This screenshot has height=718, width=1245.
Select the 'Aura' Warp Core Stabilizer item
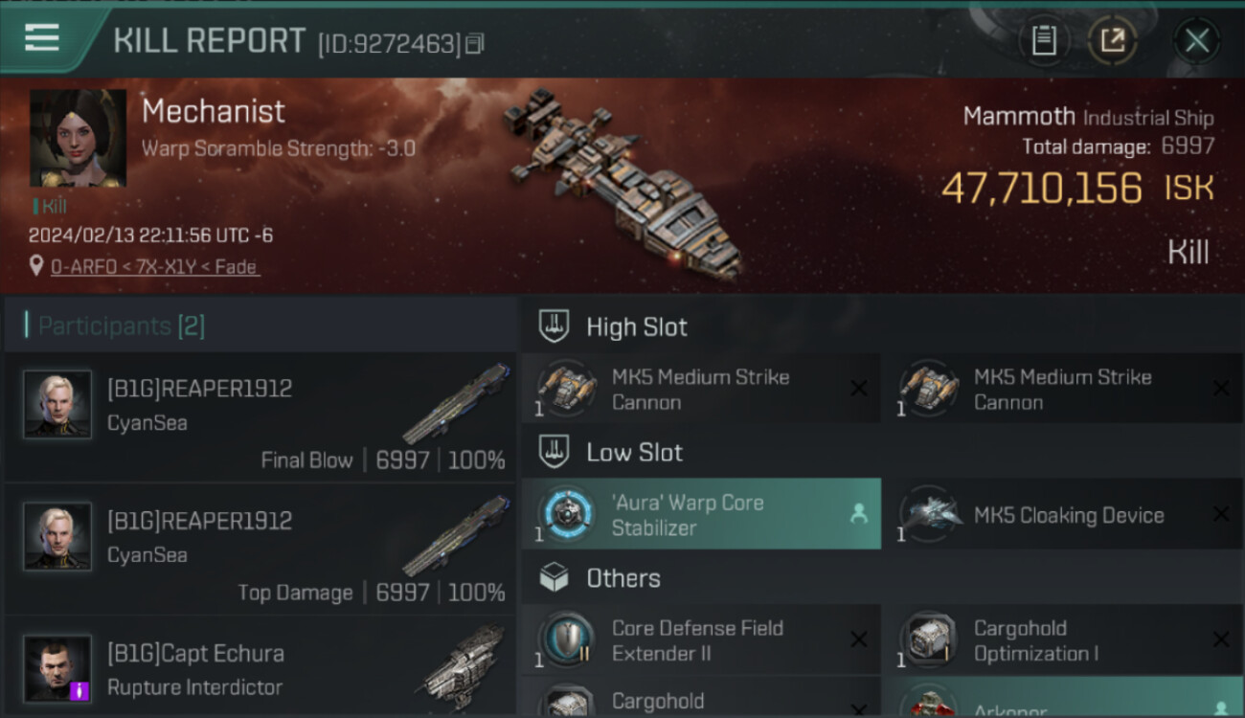[x=700, y=515]
